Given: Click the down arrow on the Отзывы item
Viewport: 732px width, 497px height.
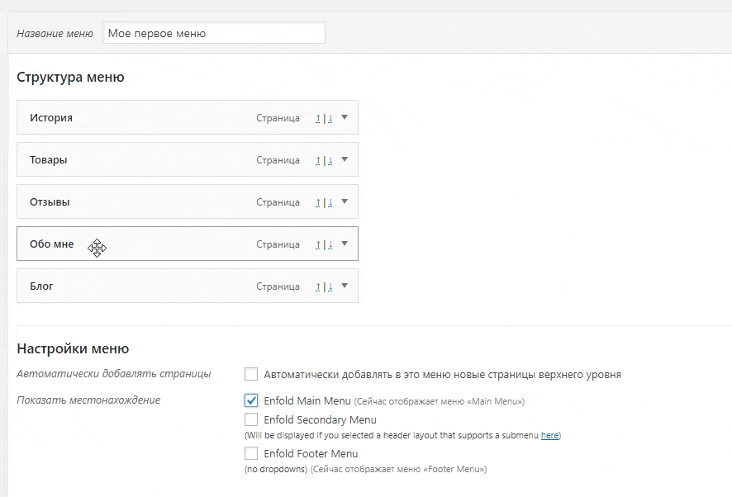Looking at the screenshot, I should point(330,202).
